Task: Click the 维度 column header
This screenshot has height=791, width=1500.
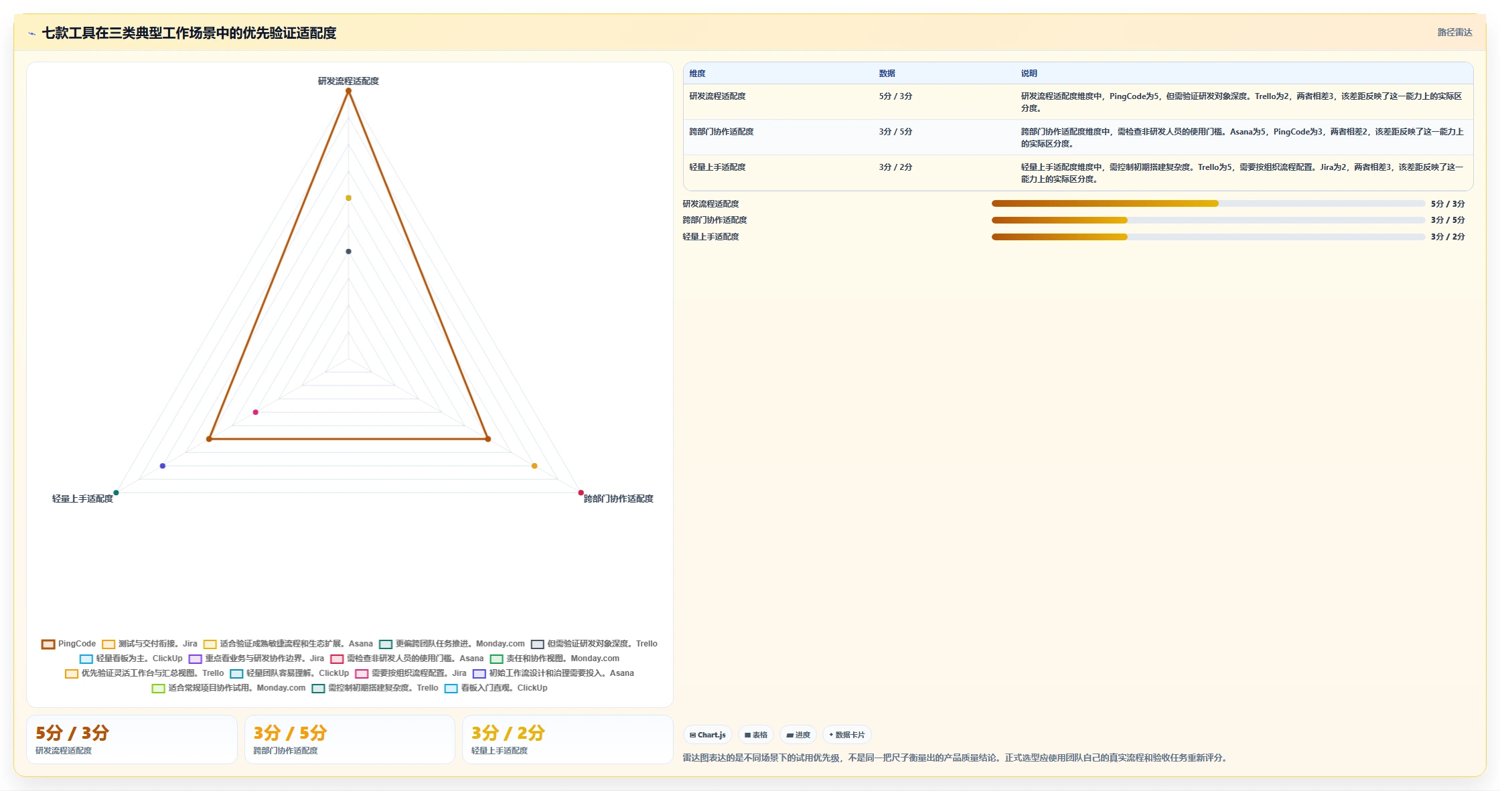Action: coord(697,74)
